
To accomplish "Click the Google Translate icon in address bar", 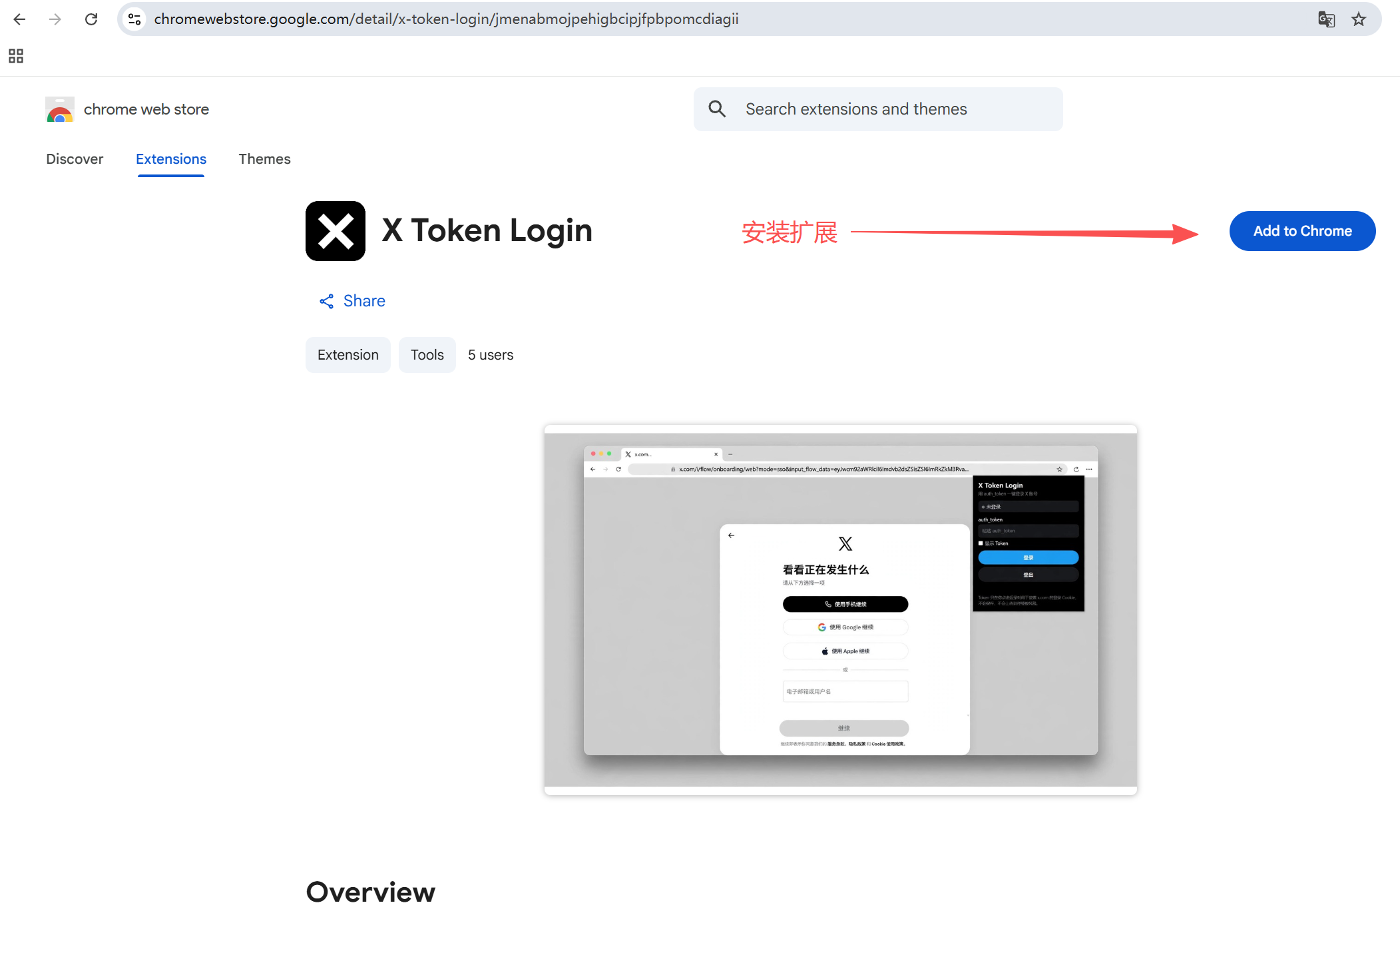I will tap(1326, 19).
